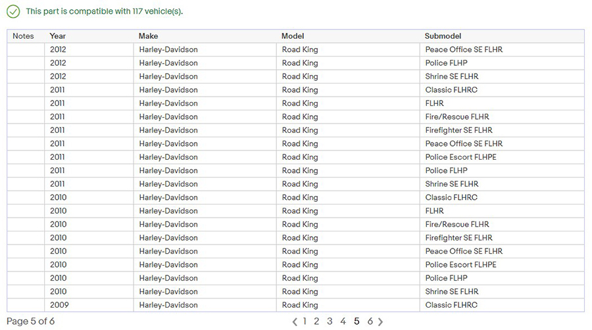The width and height of the screenshot is (592, 330).
Task: Go to page 2 of results
Action: pyautogui.click(x=316, y=321)
